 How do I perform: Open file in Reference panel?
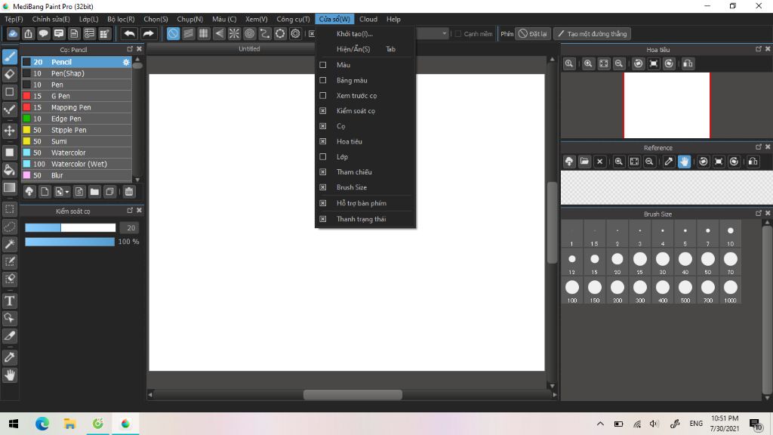(x=584, y=162)
